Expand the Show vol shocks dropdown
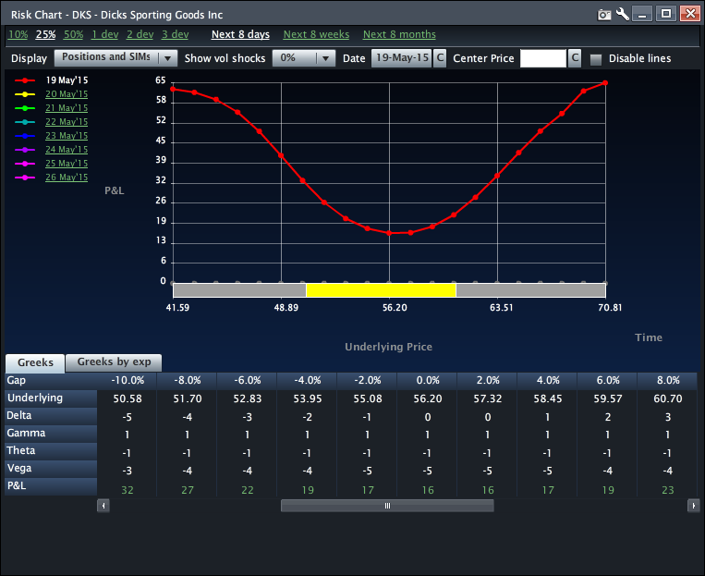The image size is (705, 576). tap(306, 58)
